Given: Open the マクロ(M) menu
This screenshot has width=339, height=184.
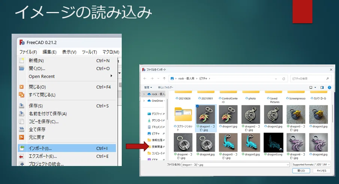Looking at the screenshot, I should 111,52.
